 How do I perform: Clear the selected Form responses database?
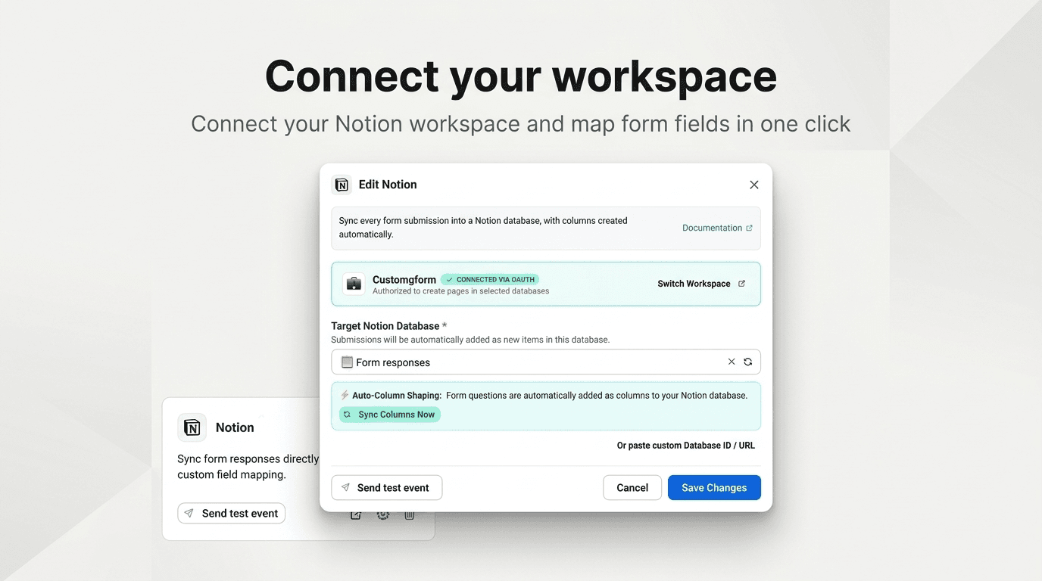coord(732,362)
